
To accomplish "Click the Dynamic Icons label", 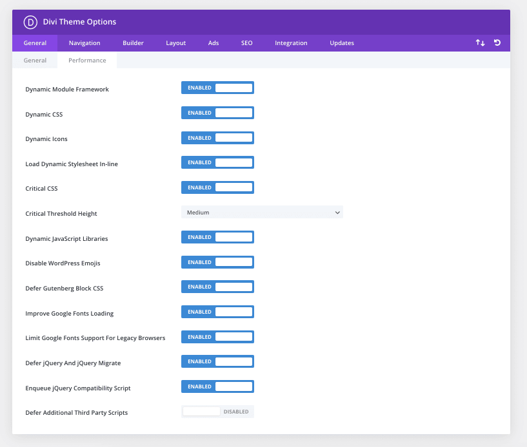I will point(46,139).
